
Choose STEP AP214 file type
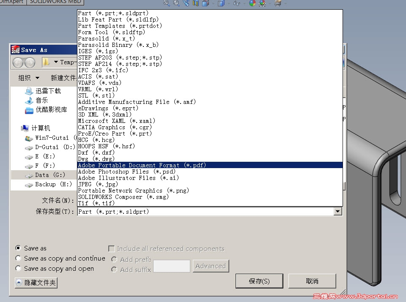pos(210,64)
